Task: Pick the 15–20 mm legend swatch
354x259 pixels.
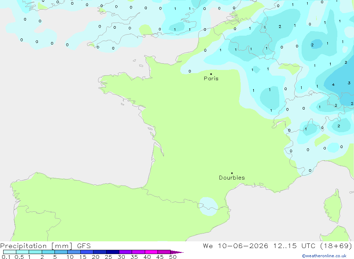Action: tap(87, 252)
